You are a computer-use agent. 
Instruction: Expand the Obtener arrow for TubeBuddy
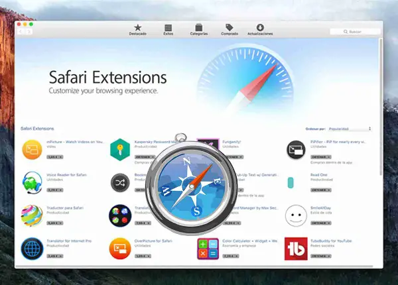click(x=329, y=256)
